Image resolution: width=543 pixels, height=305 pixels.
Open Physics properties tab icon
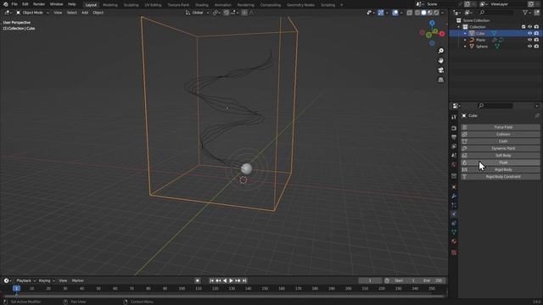tap(454, 214)
